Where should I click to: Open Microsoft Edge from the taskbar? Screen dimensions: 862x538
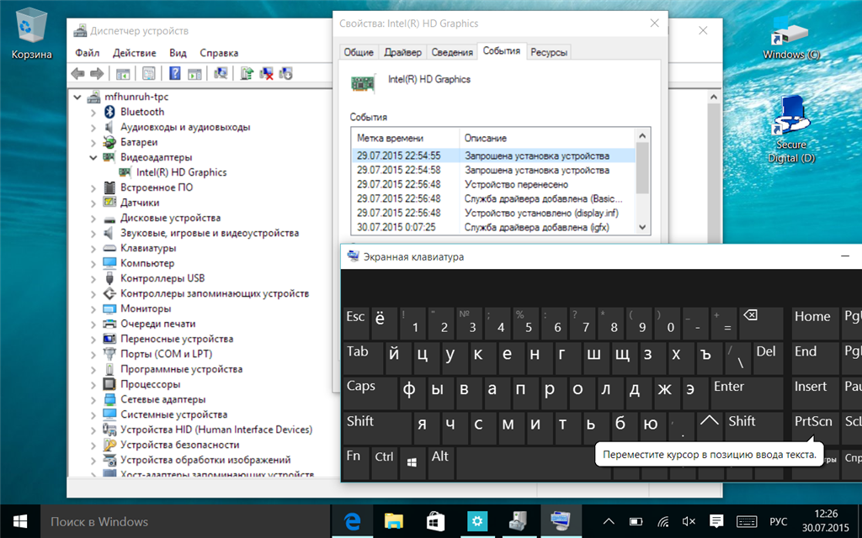tap(352, 521)
